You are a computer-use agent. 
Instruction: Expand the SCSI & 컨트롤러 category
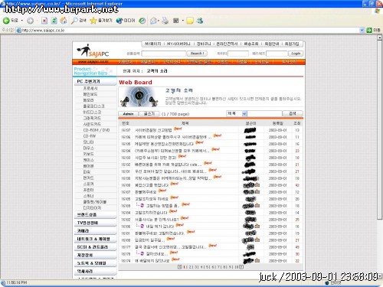pyautogui.click(x=95, y=247)
